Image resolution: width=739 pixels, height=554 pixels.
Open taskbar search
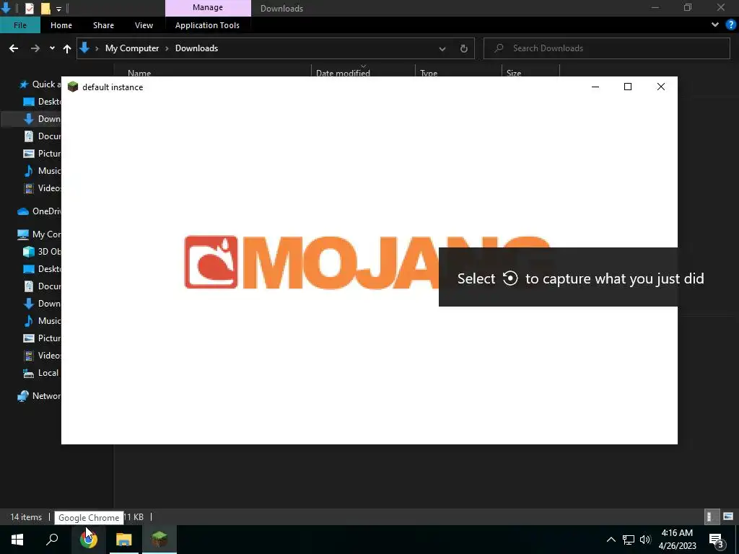52,540
